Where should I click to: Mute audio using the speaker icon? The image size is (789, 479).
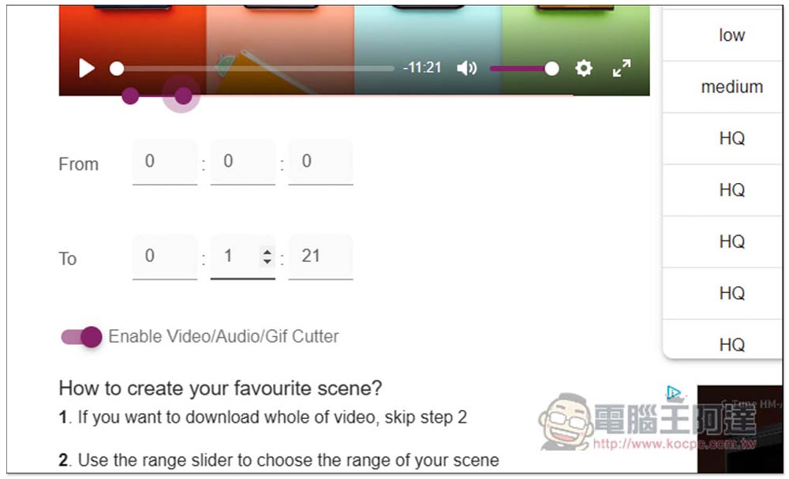(x=466, y=68)
